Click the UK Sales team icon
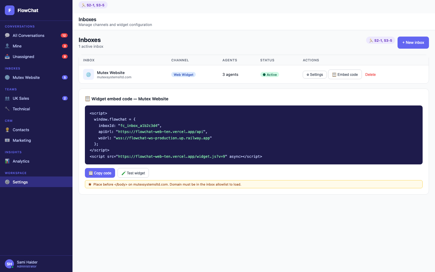 click(7, 98)
